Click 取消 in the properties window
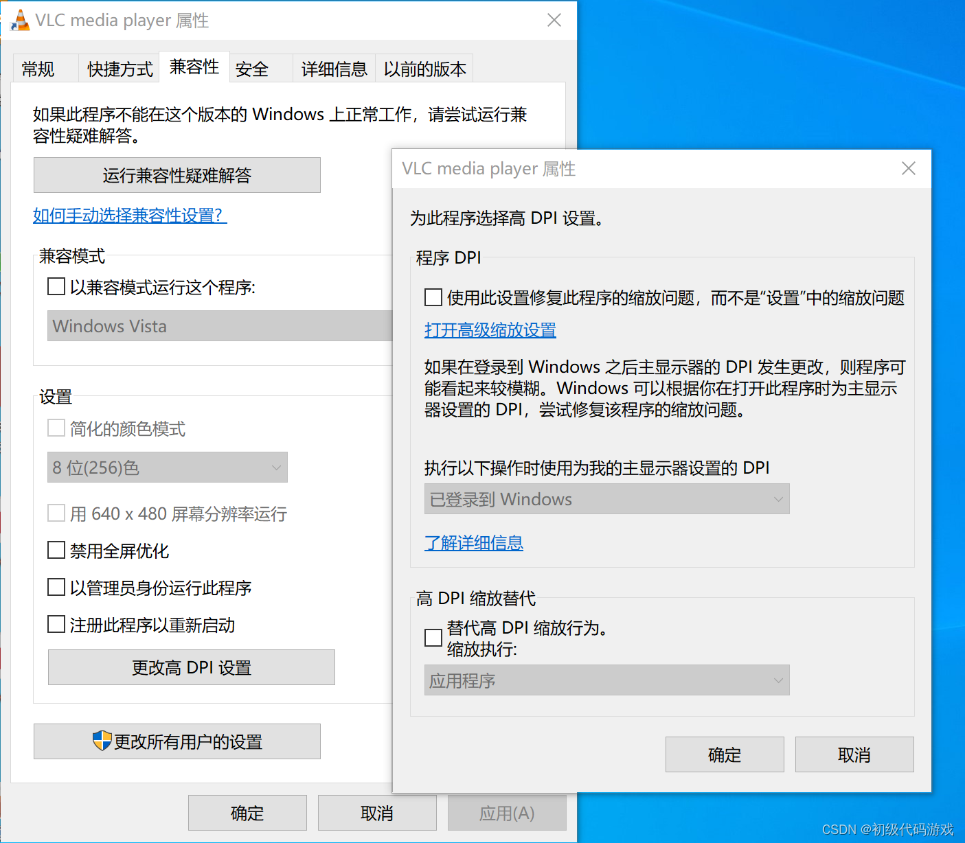The image size is (965, 843). pos(377,813)
